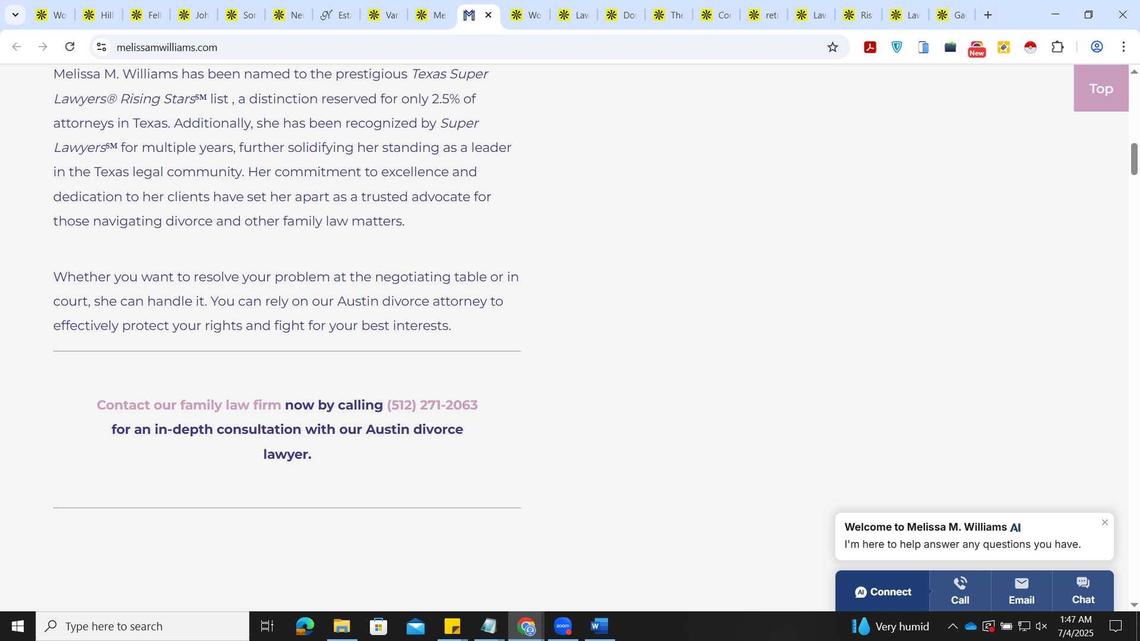Switch to the 'Do' browser tab

click(x=621, y=15)
